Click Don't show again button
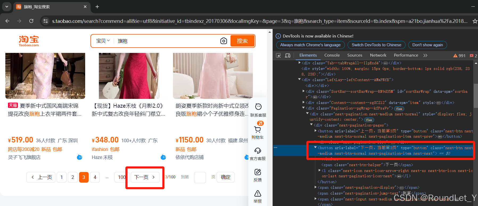 pyautogui.click(x=427, y=45)
